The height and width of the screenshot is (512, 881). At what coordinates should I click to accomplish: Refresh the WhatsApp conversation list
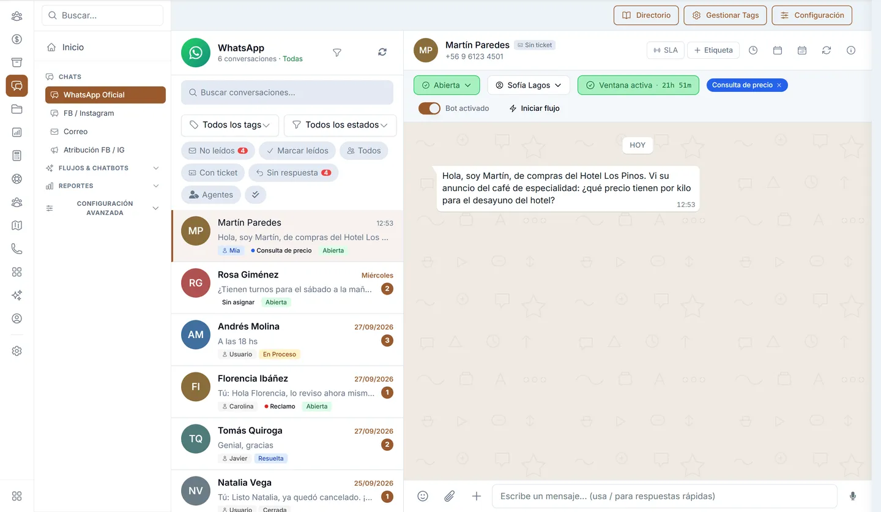(x=382, y=52)
